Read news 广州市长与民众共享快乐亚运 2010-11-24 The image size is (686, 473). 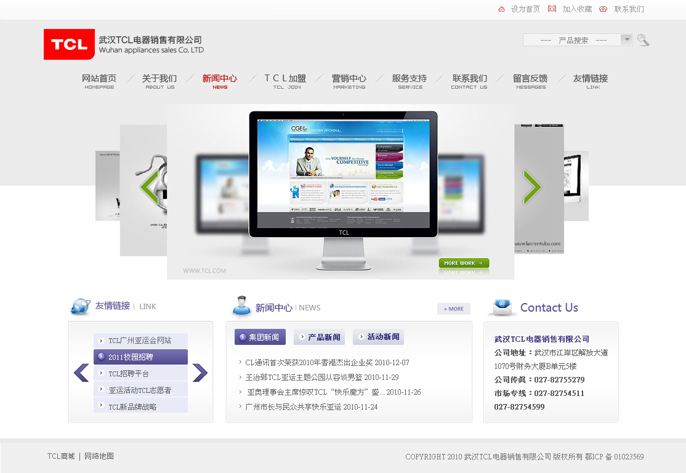tap(312, 407)
